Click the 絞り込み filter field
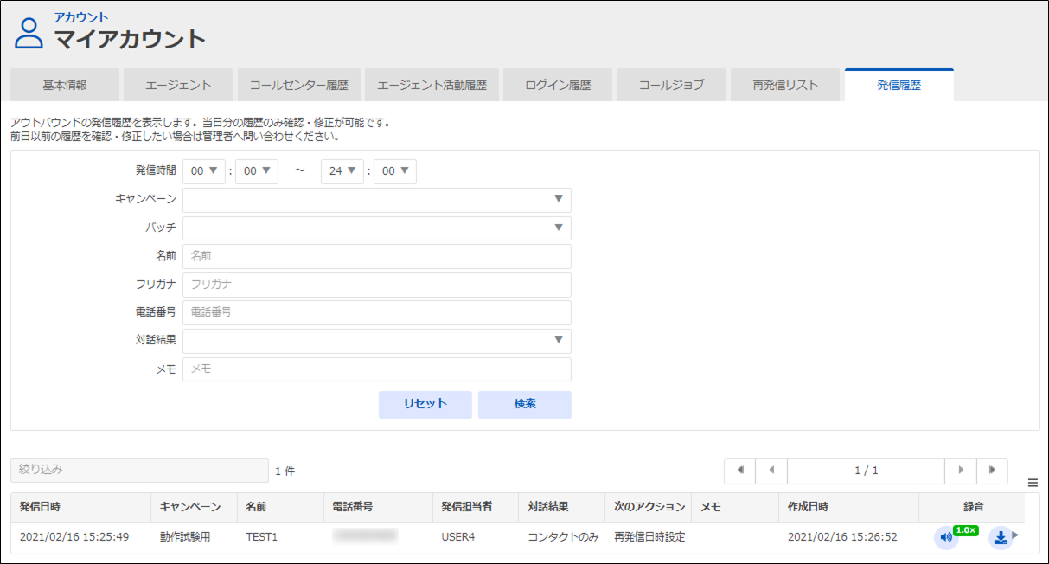The image size is (1049, 564). (x=139, y=471)
